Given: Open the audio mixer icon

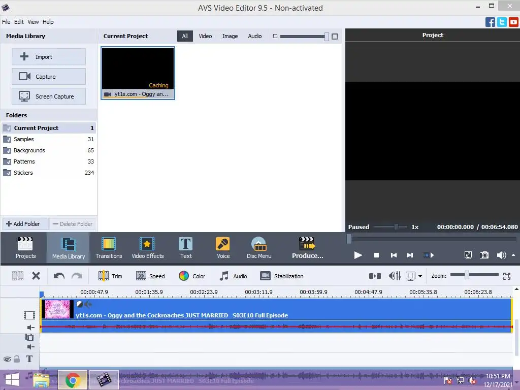Looking at the screenshot, I should 395,276.
